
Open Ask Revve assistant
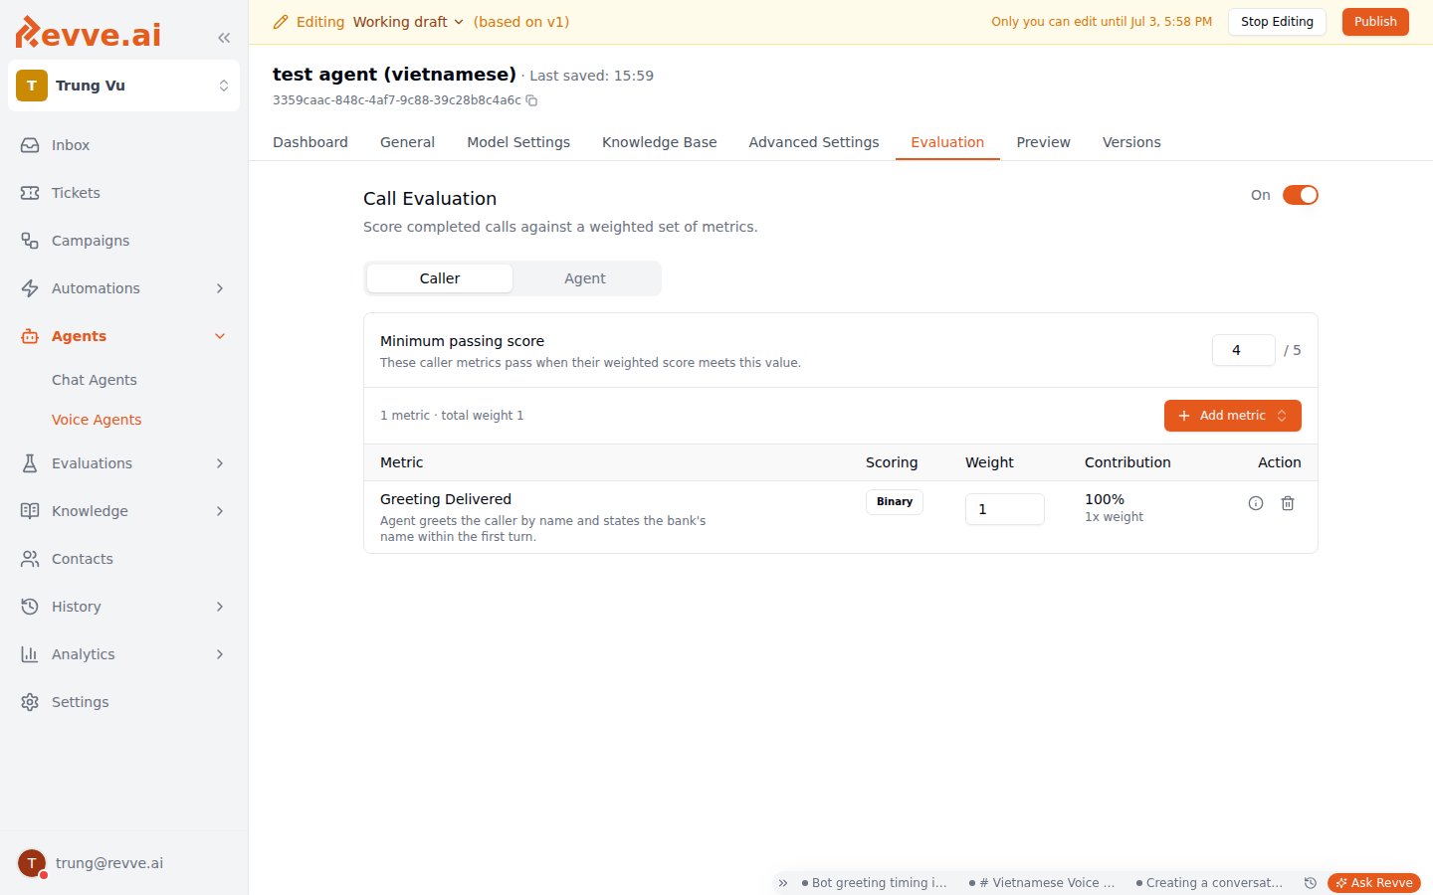tap(1374, 883)
